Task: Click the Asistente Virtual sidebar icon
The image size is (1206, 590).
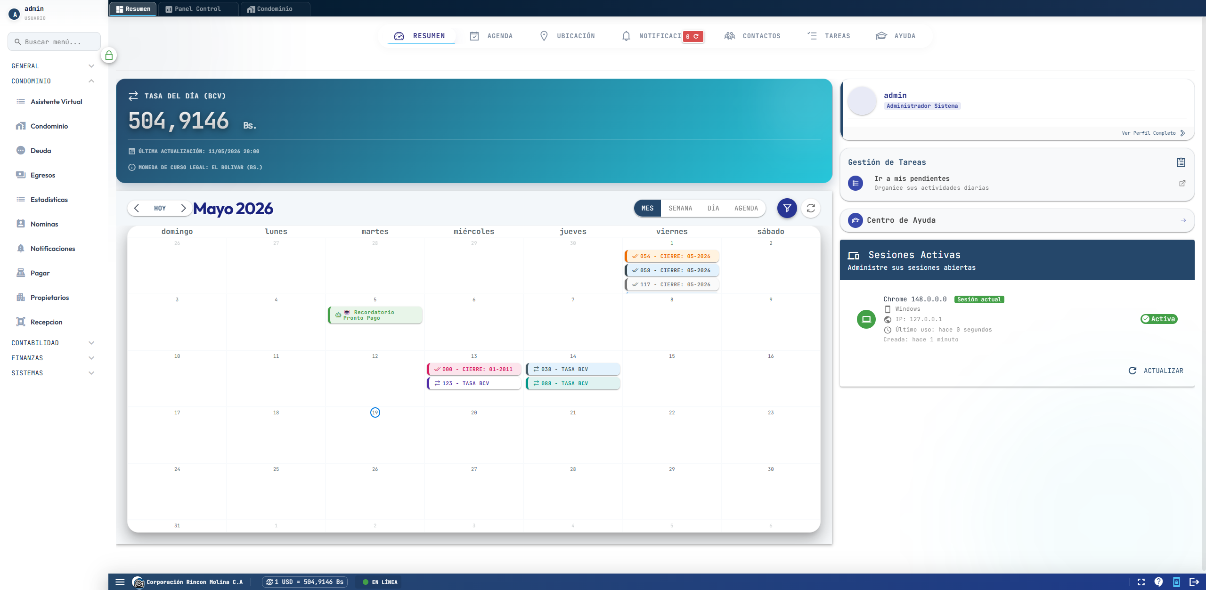Action: [x=21, y=102]
